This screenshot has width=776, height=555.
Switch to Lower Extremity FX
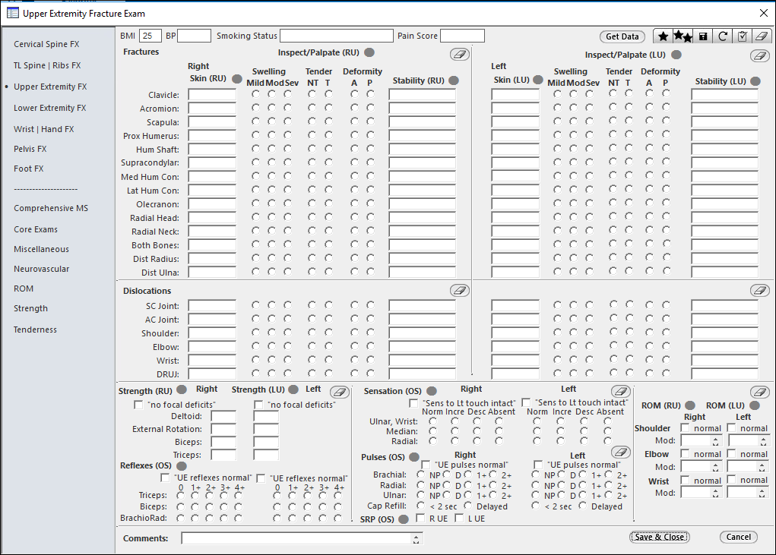[x=50, y=108]
